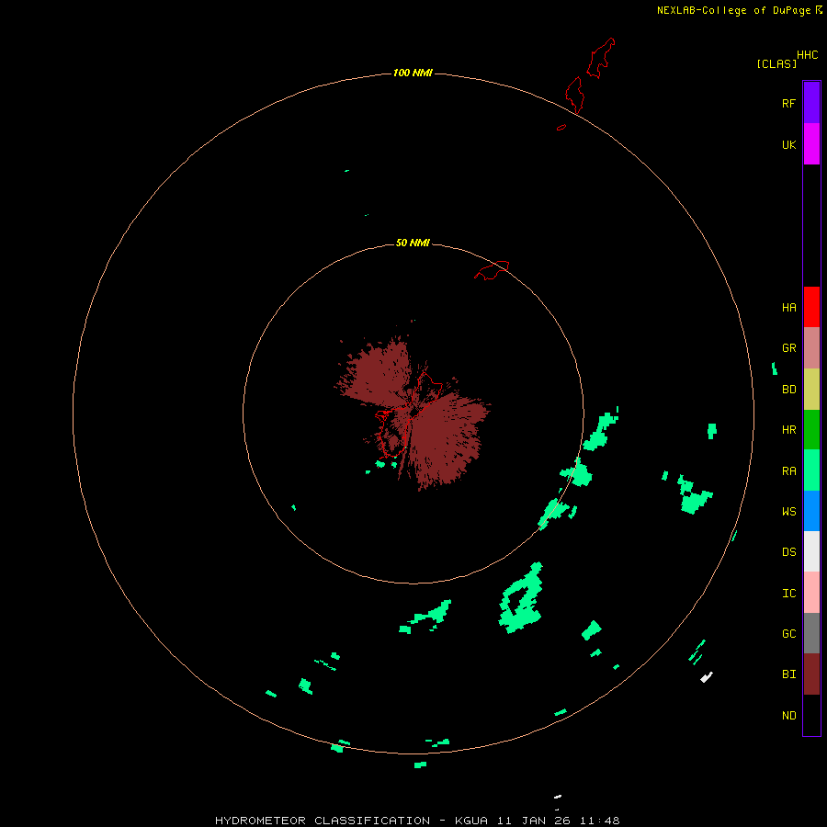Click the RA legend label

pyautogui.click(x=788, y=471)
